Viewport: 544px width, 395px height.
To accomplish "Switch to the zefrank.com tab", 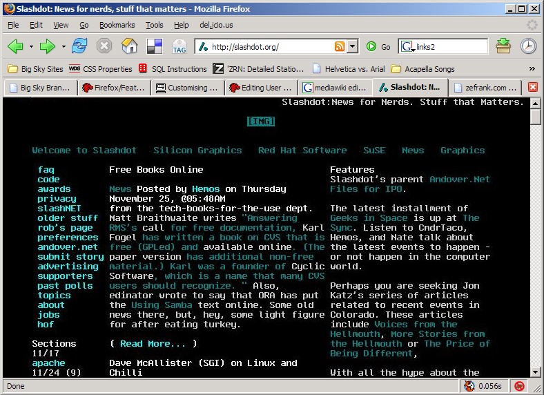I will [485, 88].
